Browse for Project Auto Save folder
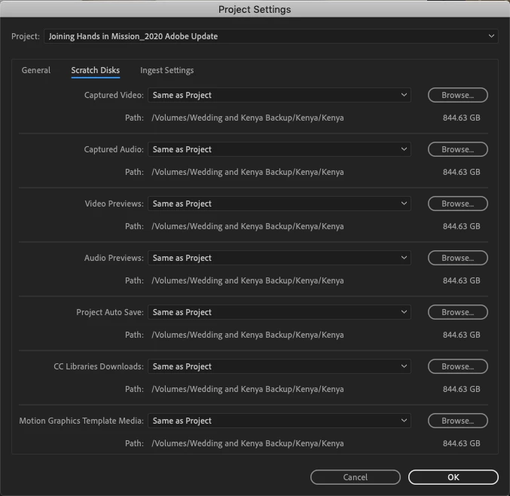The height and width of the screenshot is (496, 510). tap(457, 312)
